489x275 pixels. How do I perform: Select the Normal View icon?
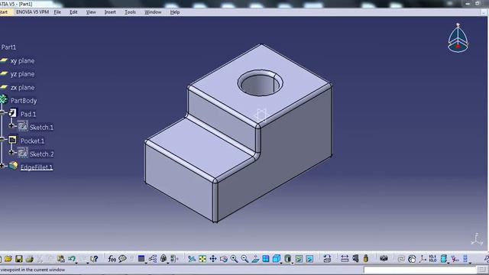tap(255, 258)
